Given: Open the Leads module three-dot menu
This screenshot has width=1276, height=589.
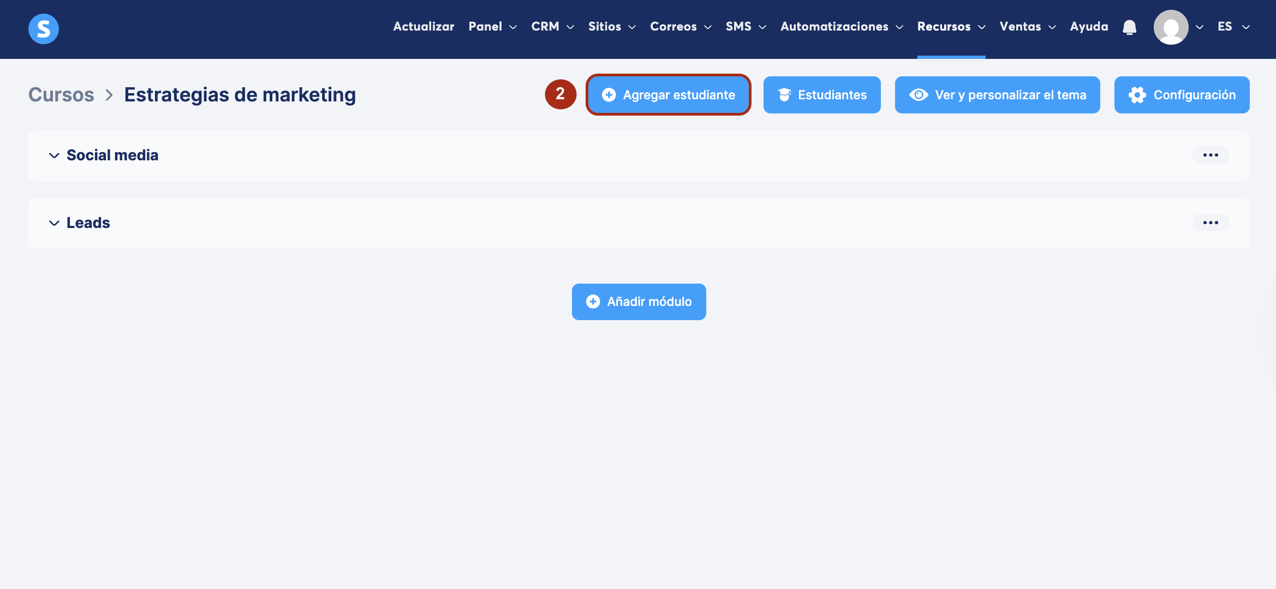Looking at the screenshot, I should coord(1210,223).
